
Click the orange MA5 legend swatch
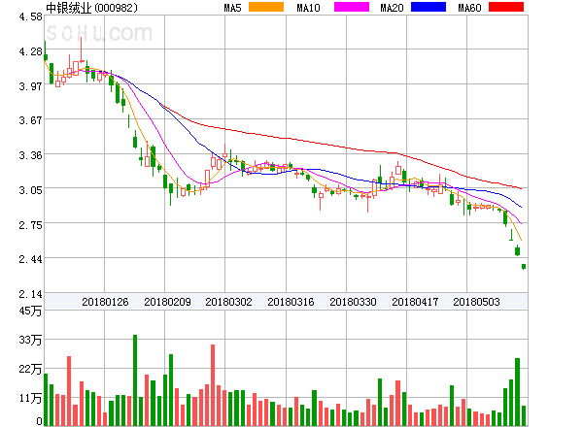tap(266, 7)
